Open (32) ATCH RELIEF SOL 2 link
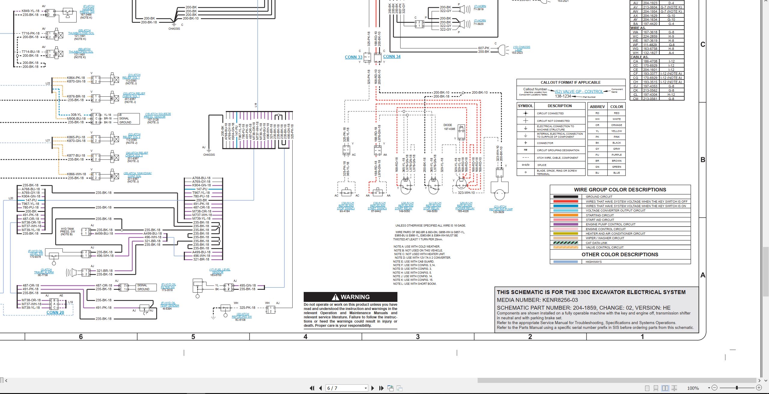 (x=132, y=136)
